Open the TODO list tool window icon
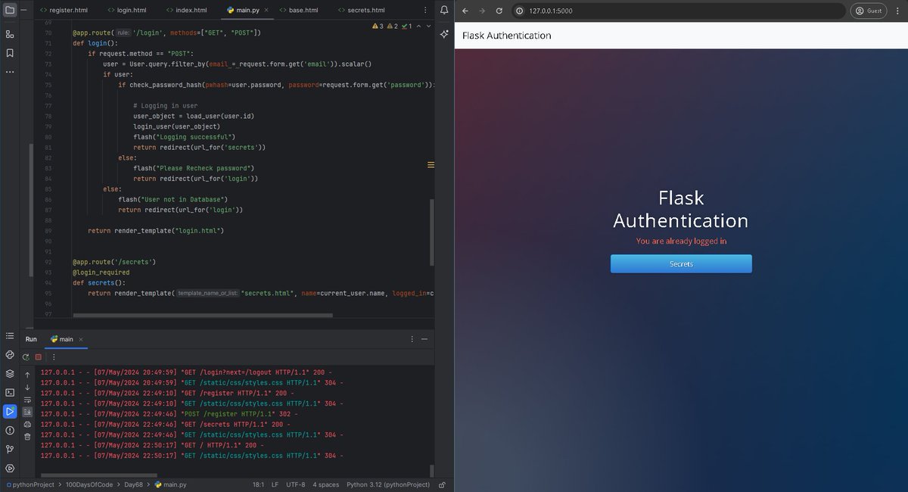 [10, 336]
